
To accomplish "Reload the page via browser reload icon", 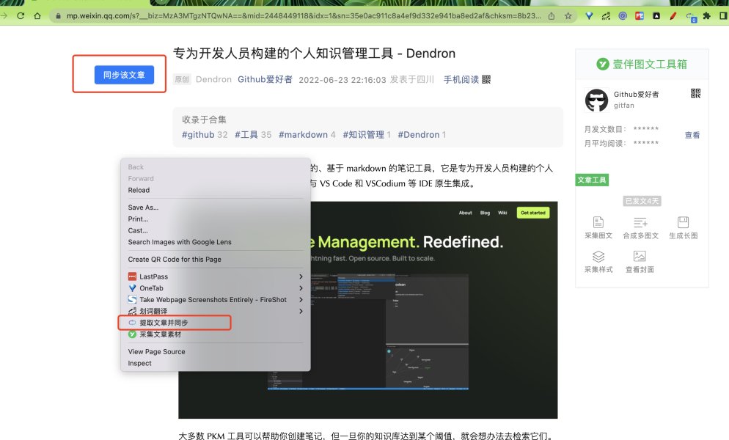I will coord(21,16).
